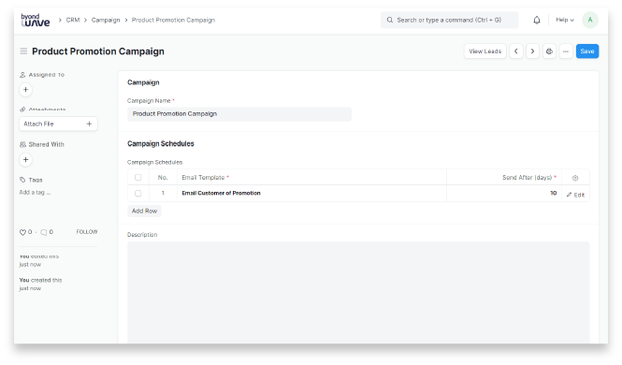Go to the previous document
The height and width of the screenshot is (365, 622).
516,51
